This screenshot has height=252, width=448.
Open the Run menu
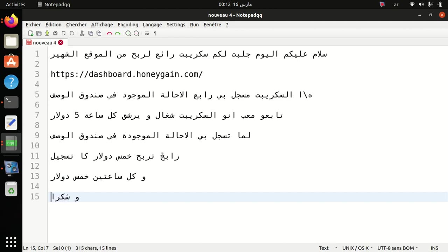point(194,24)
